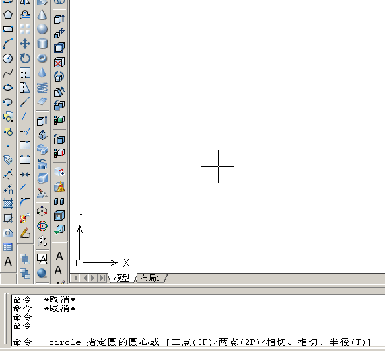Click the Check solid green checkmark icon
Image resolution: width=385 pixels, height=351 pixels.
point(59,229)
